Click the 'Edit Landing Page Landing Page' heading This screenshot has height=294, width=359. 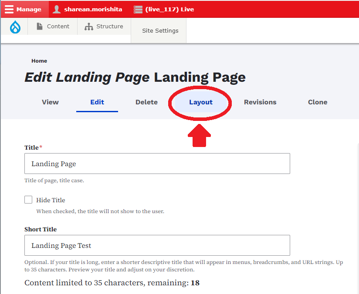(x=135, y=77)
